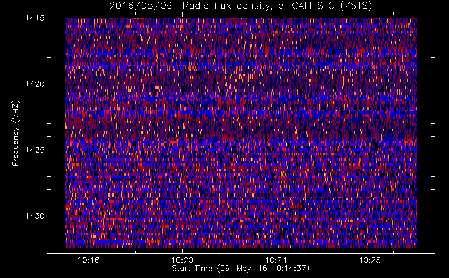Click the 10:28 time tick label
449x278 pixels.
pyautogui.click(x=370, y=260)
